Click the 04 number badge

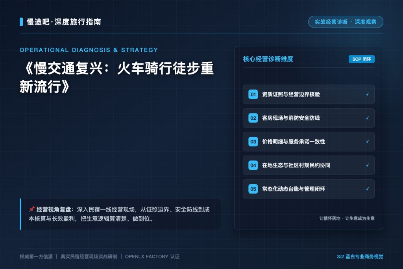253,165
